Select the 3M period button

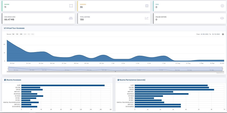point(21,34)
